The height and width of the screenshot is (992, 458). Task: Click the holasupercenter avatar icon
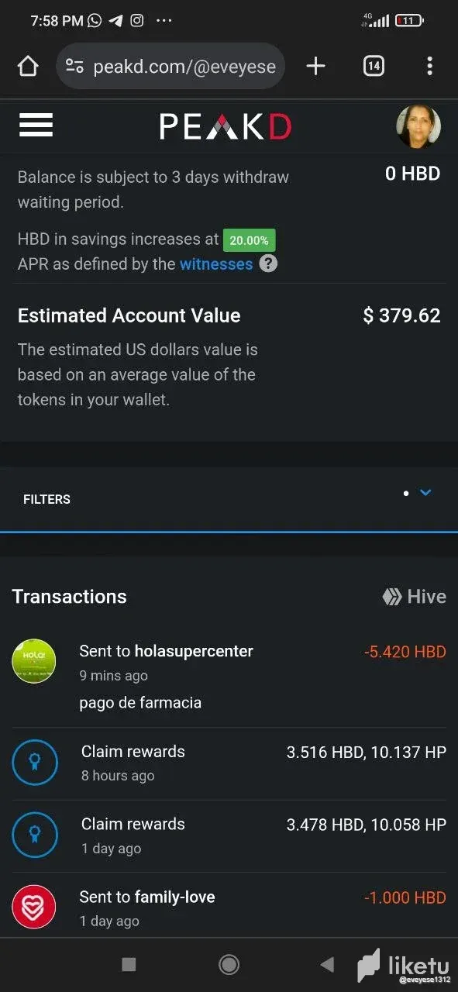coord(34,662)
